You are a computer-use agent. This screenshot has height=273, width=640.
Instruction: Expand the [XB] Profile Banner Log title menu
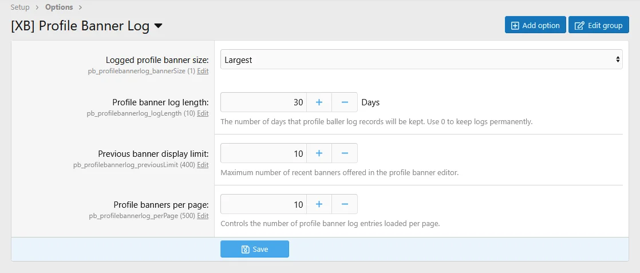pyautogui.click(x=159, y=26)
